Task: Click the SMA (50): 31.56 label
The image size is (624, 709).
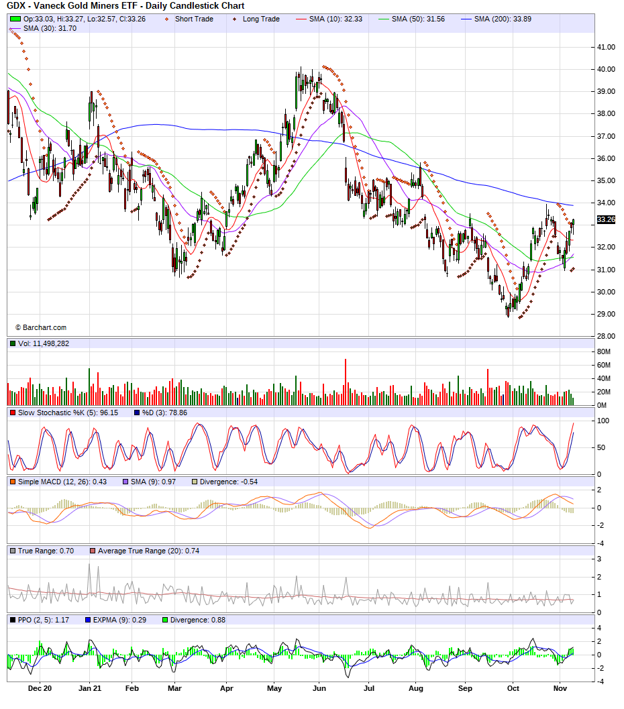Action: pyautogui.click(x=418, y=19)
